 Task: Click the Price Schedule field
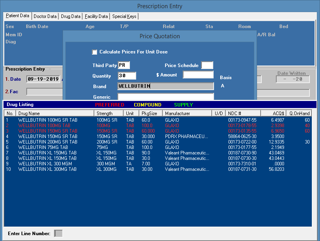coord(207,65)
